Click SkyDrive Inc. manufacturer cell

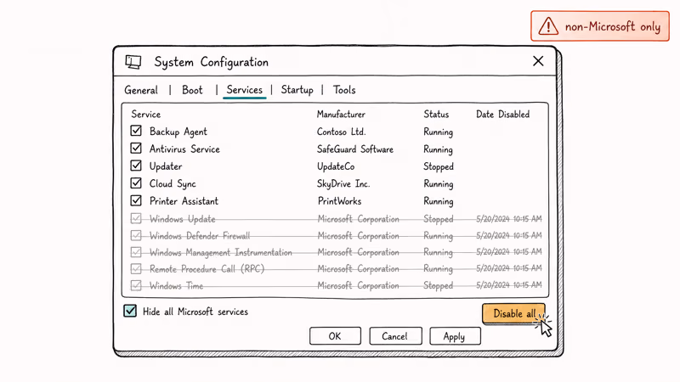343,184
